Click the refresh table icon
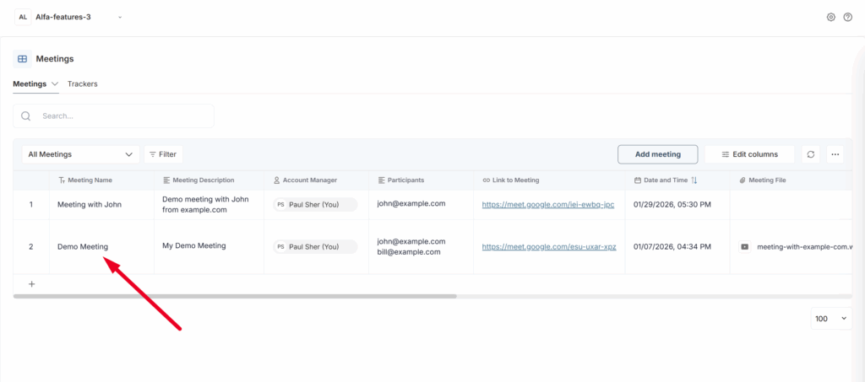Screen dimensions: 865x382 pyautogui.click(x=811, y=154)
